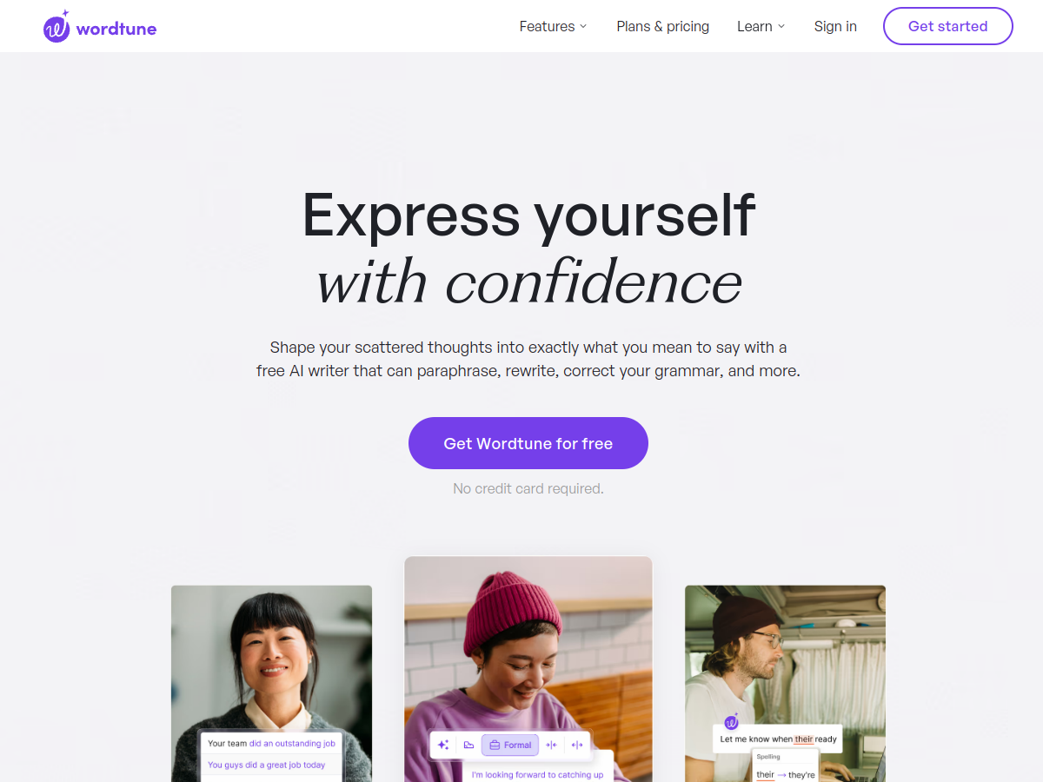Select the sparkle Rewrite icon in toolbar
Screen dimensions: 1043x782
click(x=443, y=745)
